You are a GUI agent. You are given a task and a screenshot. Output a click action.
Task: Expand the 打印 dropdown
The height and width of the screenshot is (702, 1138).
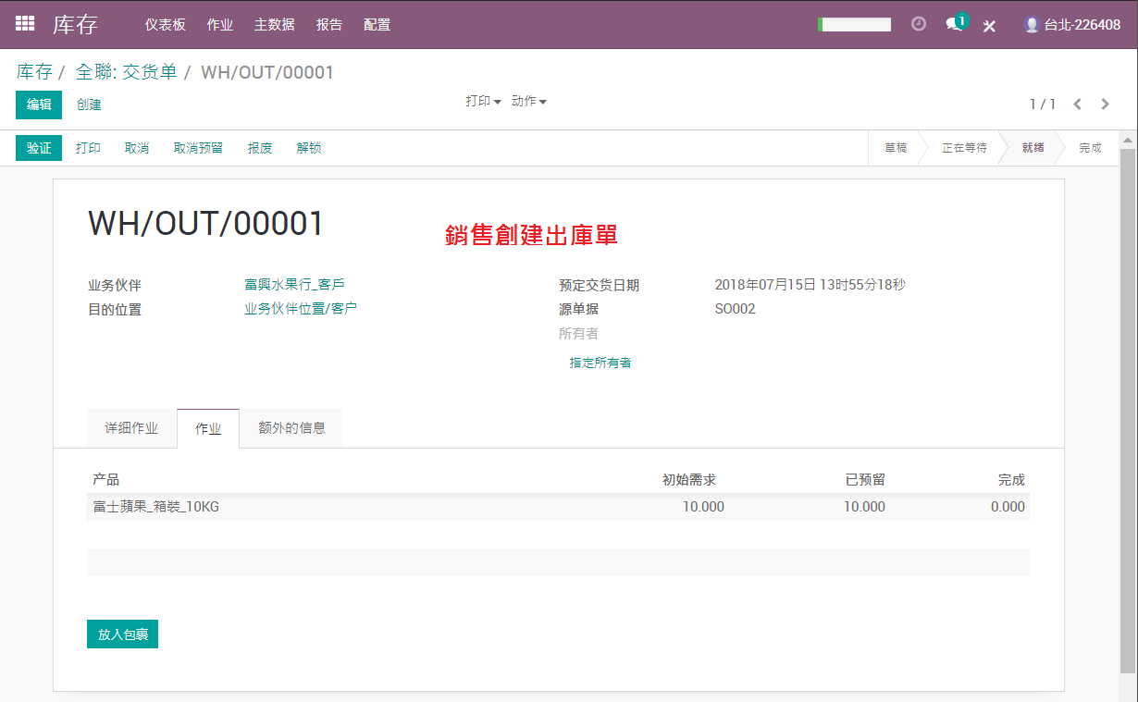click(483, 101)
